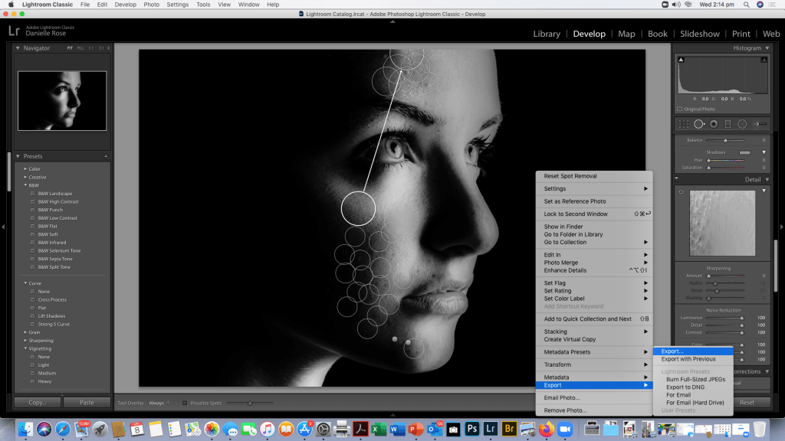
Task: Select the Red Eye Correction tool
Action: point(713,124)
